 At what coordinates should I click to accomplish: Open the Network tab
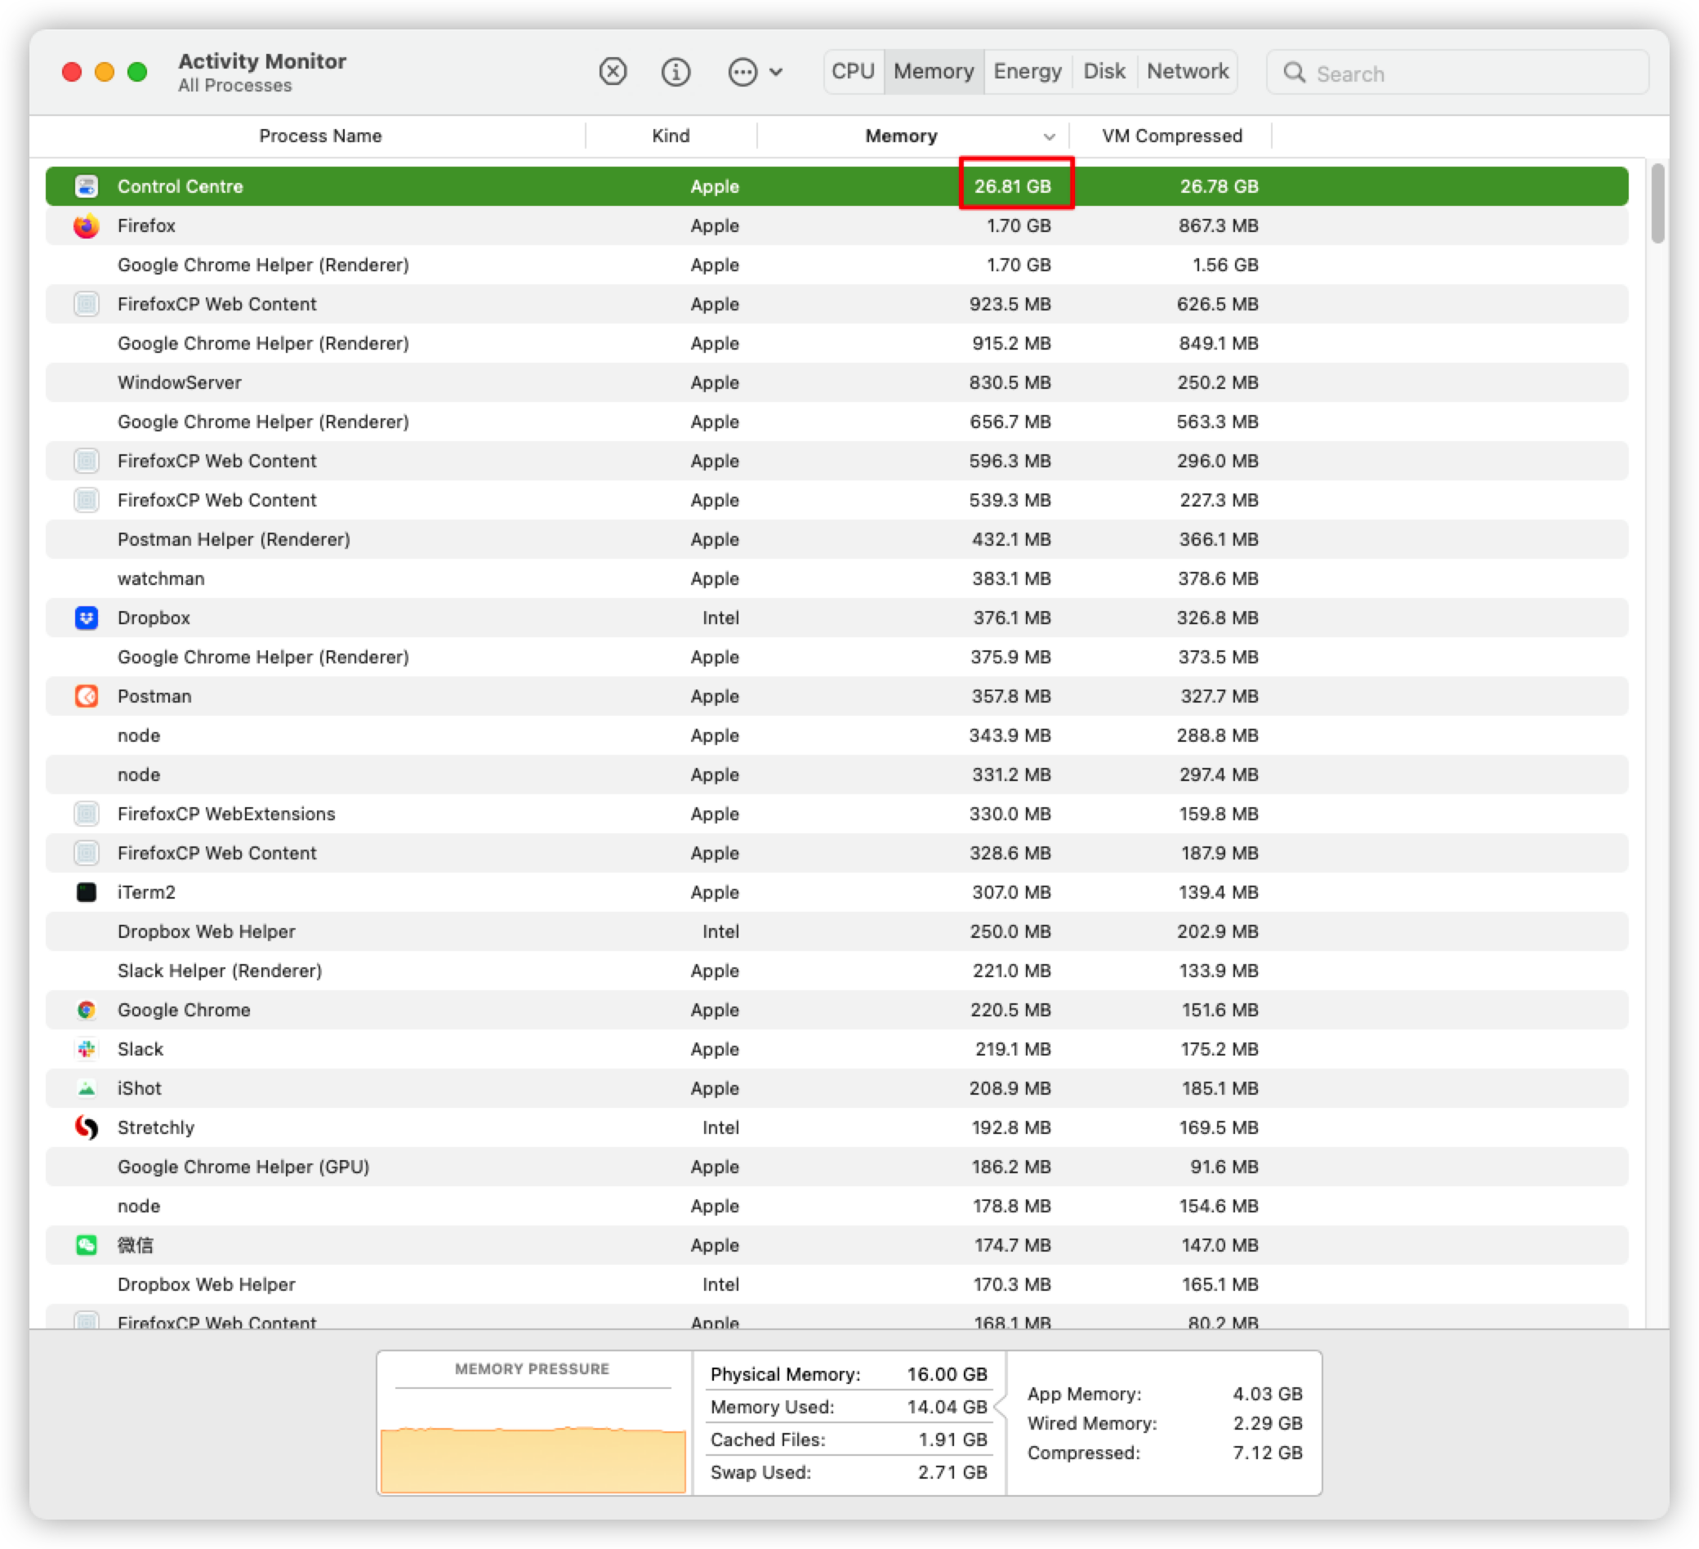pyautogui.click(x=1187, y=72)
